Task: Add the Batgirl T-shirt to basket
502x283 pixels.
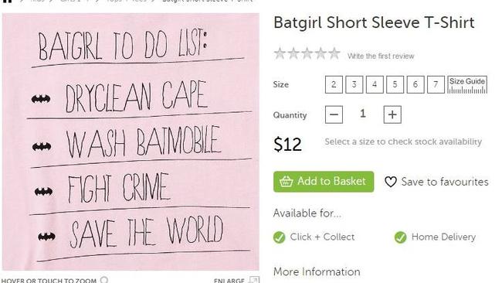Action: 324,182
